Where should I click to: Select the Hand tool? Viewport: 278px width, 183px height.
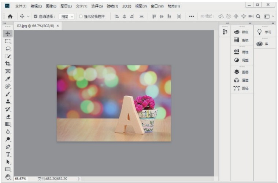8,177
